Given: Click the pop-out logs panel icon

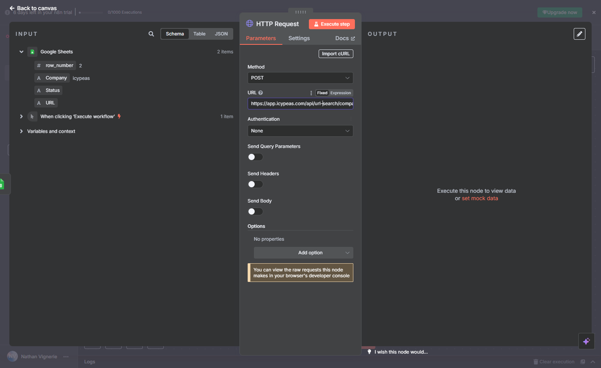Looking at the screenshot, I should point(583,362).
